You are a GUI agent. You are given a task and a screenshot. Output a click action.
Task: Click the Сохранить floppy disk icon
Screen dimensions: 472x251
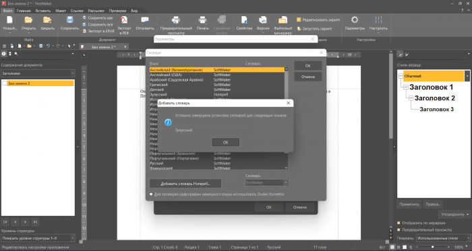pyautogui.click(x=70, y=20)
